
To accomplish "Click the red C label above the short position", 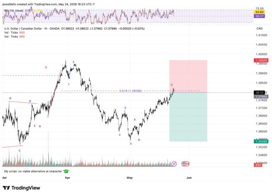I will click(172, 85).
